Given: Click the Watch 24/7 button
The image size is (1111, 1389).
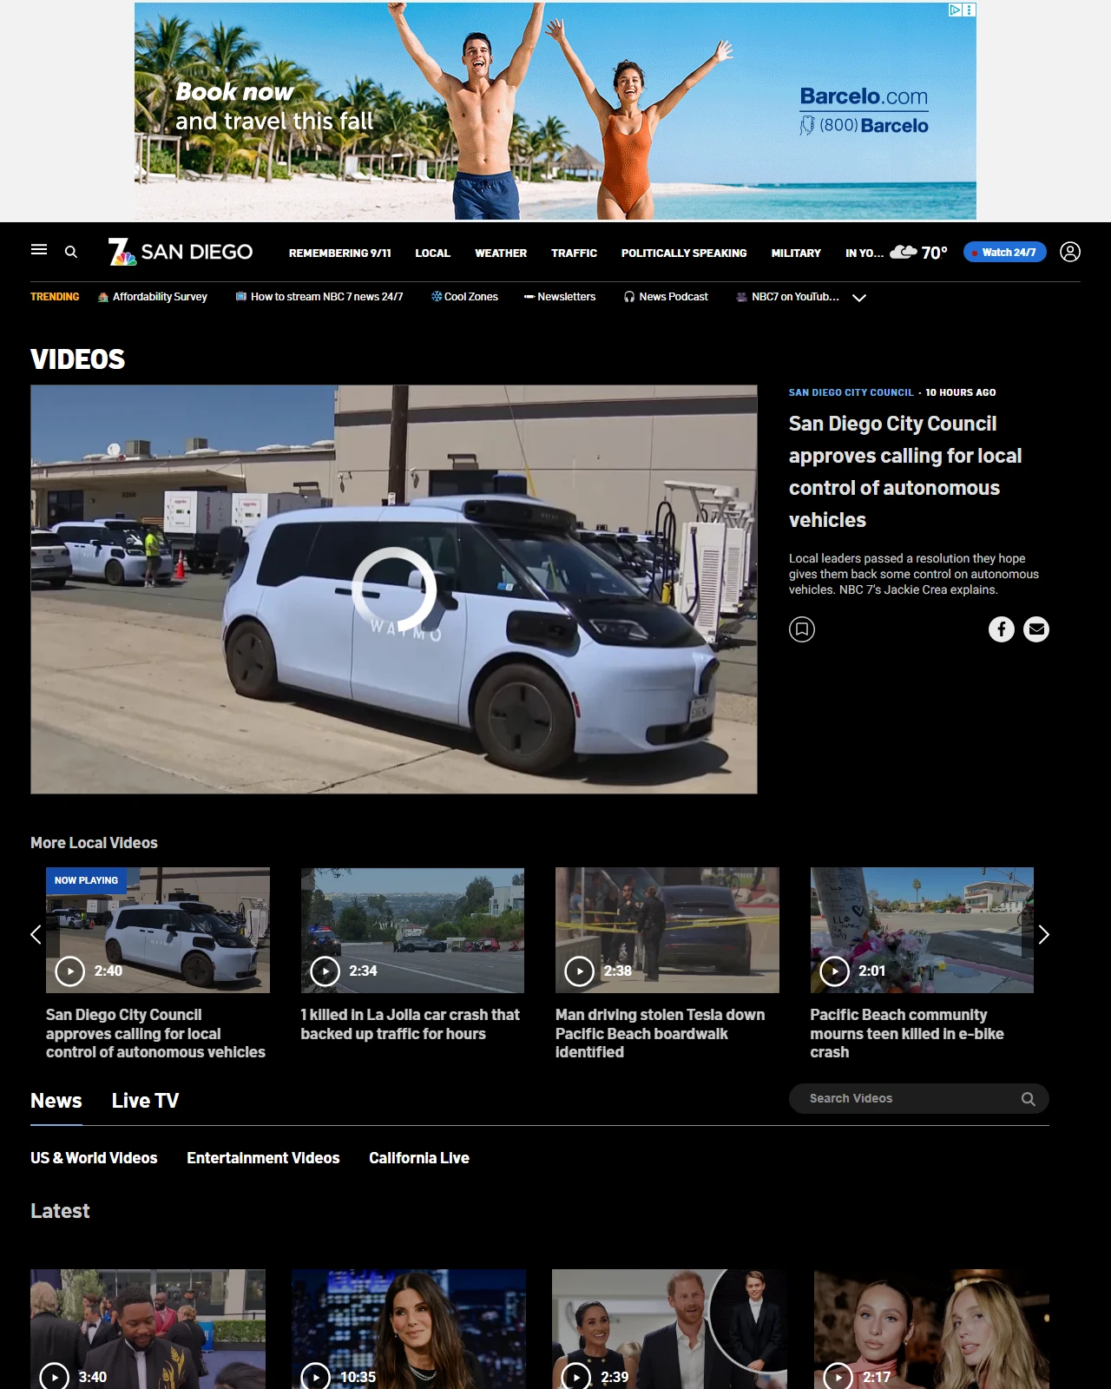Looking at the screenshot, I should (1005, 252).
